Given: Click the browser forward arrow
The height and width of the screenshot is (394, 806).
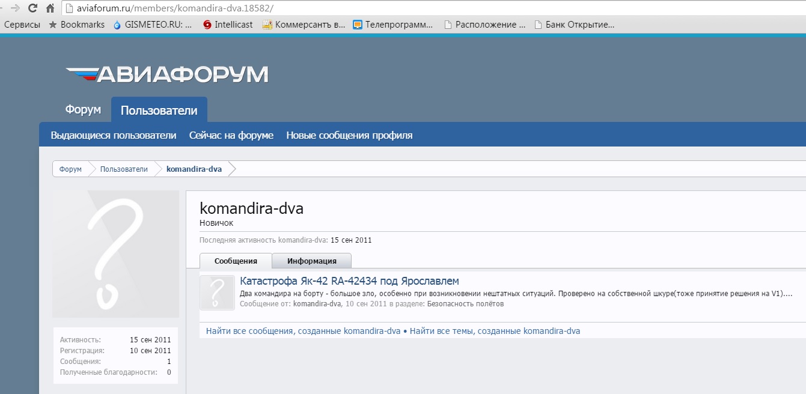Looking at the screenshot, I should (16, 8).
